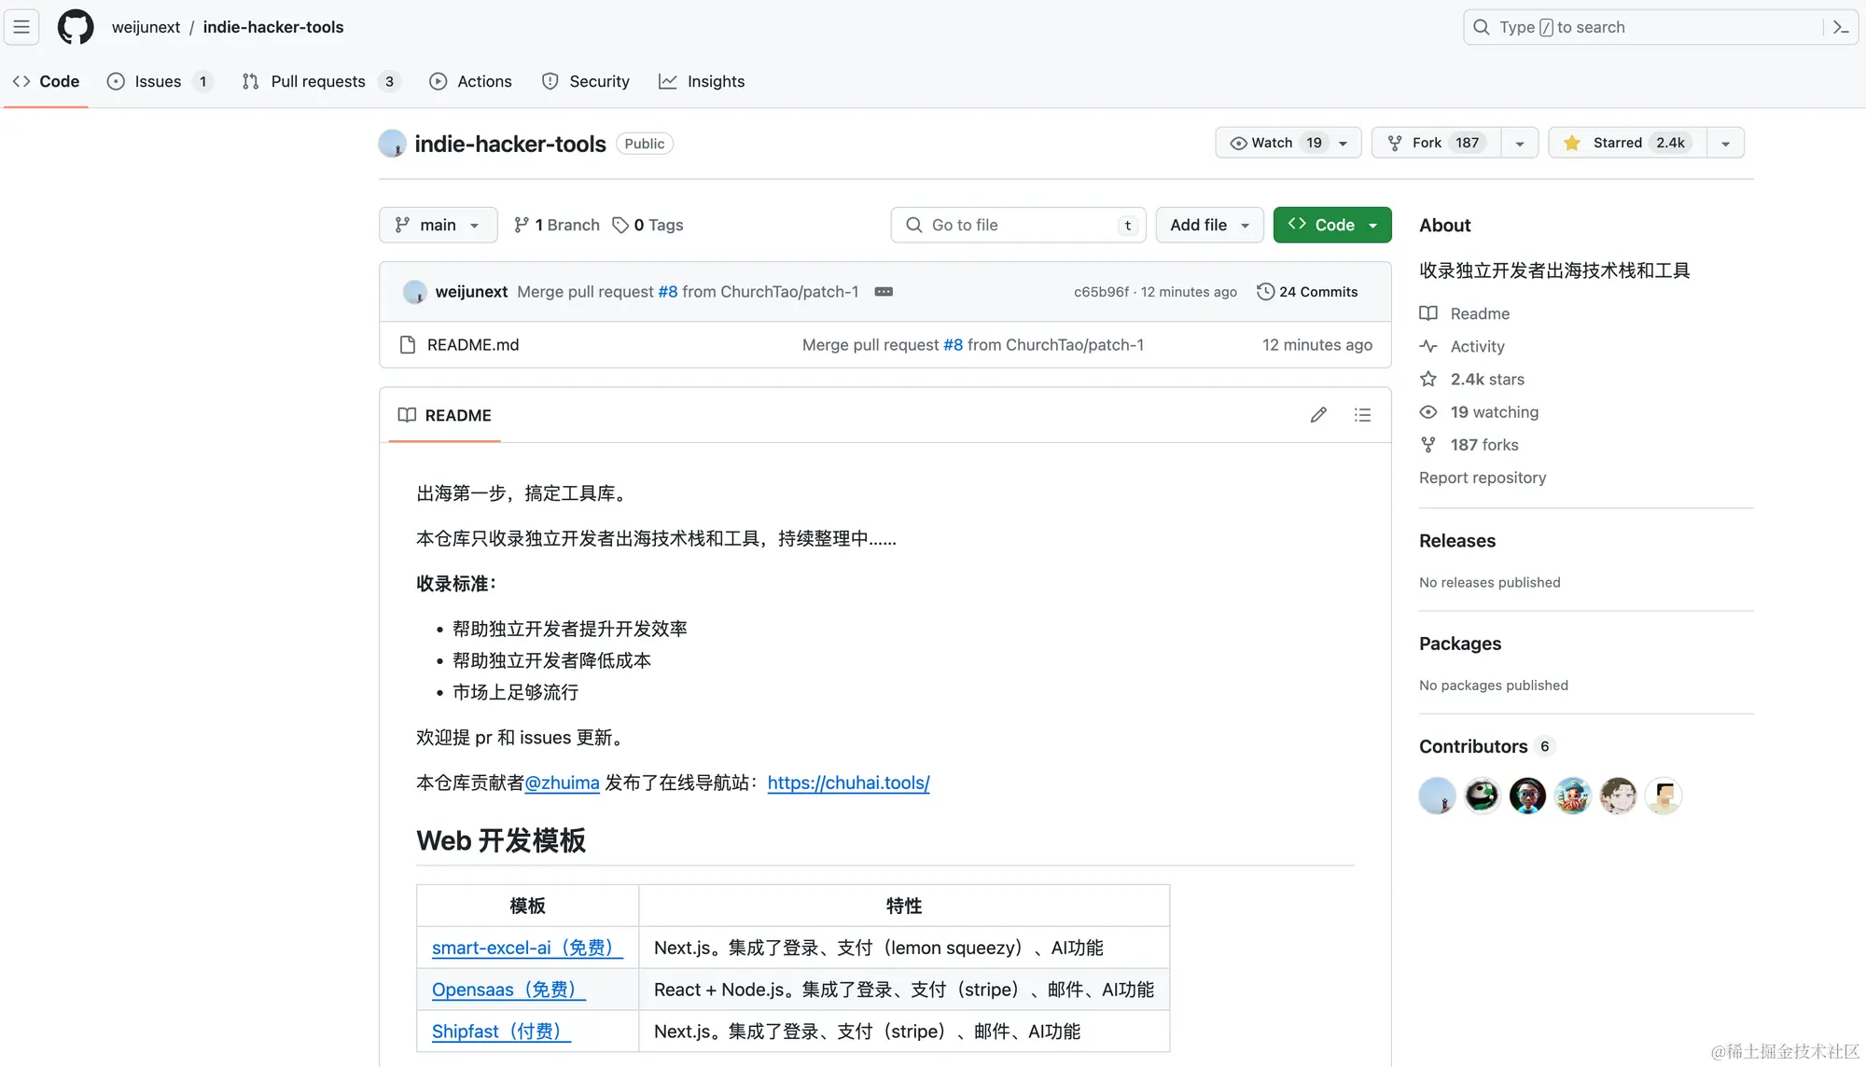Click the repository owner avatar beside title

click(x=392, y=144)
